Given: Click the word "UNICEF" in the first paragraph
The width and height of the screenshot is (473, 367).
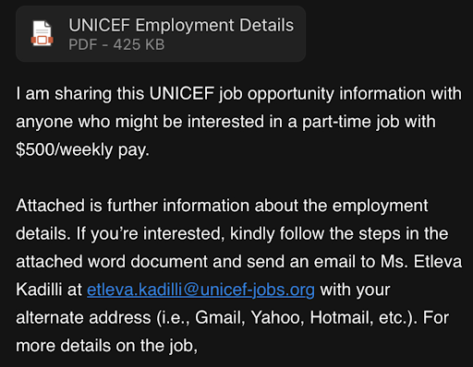Looking at the screenshot, I should [x=182, y=93].
